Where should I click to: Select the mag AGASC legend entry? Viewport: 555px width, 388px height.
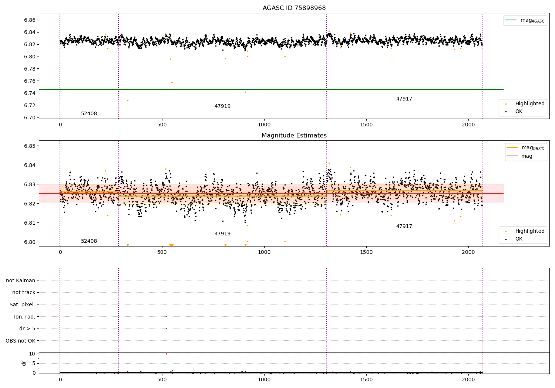click(x=525, y=20)
